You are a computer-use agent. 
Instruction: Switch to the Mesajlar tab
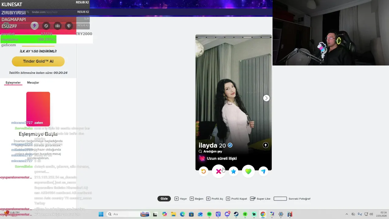tap(33, 82)
